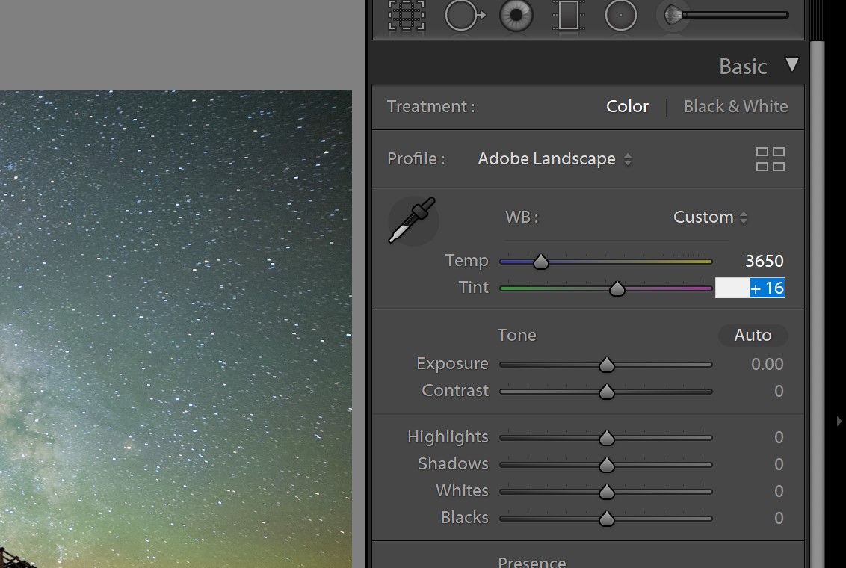This screenshot has width=846, height=568.
Task: Switch Treatment to Black & White
Action: [x=735, y=106]
